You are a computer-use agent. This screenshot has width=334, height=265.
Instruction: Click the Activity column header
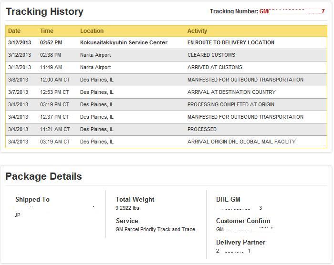[x=197, y=31]
